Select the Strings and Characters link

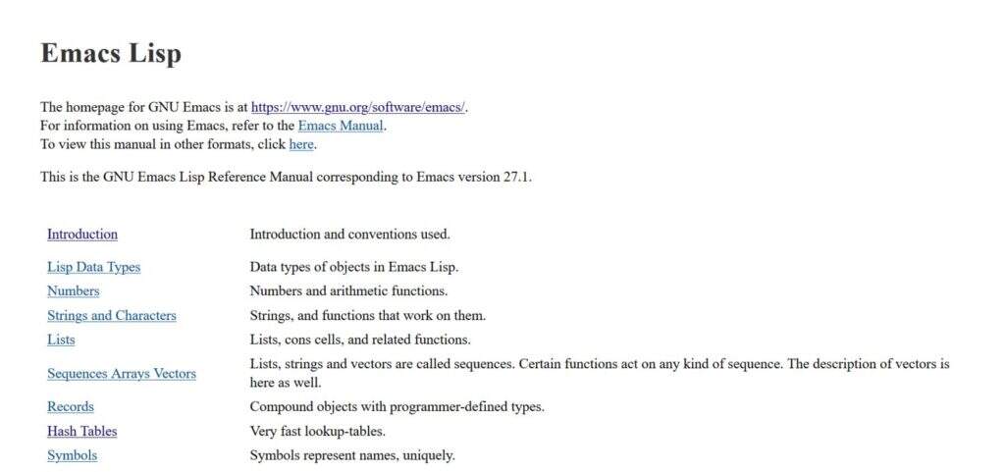pyautogui.click(x=112, y=315)
